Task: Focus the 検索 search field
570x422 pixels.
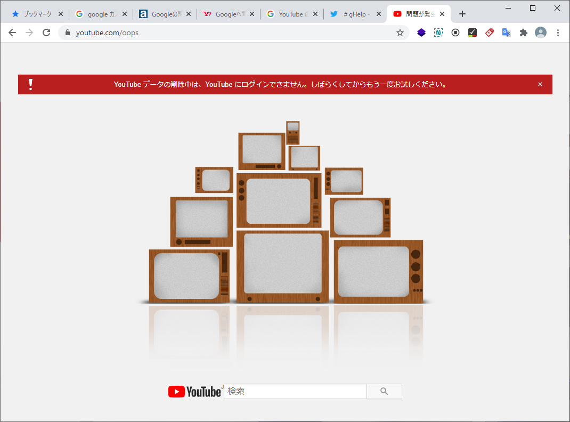Action: click(x=295, y=392)
